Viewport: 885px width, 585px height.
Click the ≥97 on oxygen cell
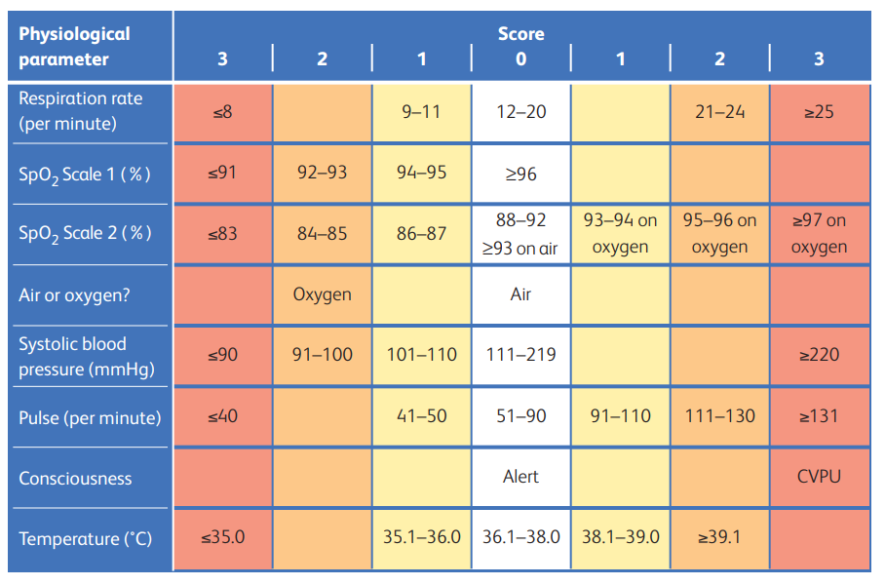[x=820, y=234]
